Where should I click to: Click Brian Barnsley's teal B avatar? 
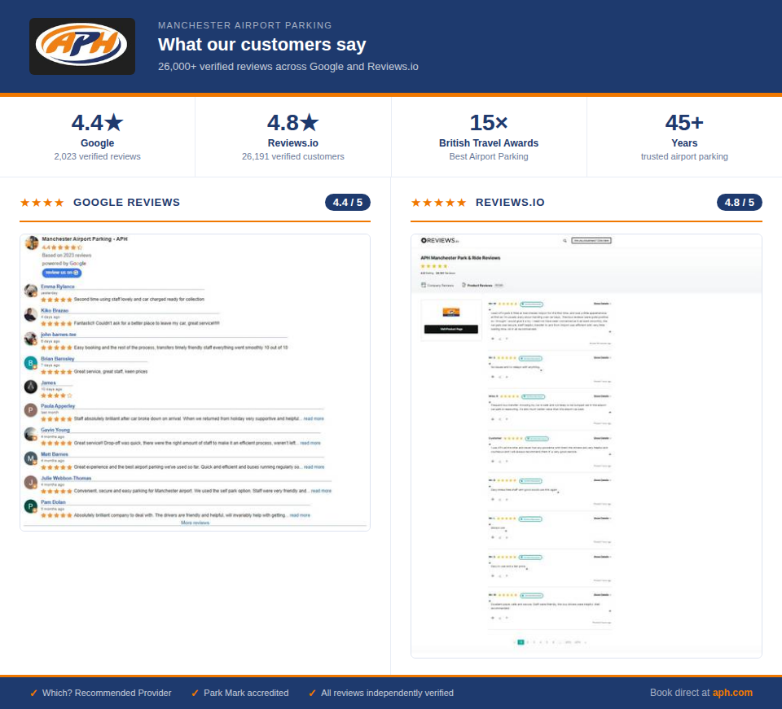point(31,363)
